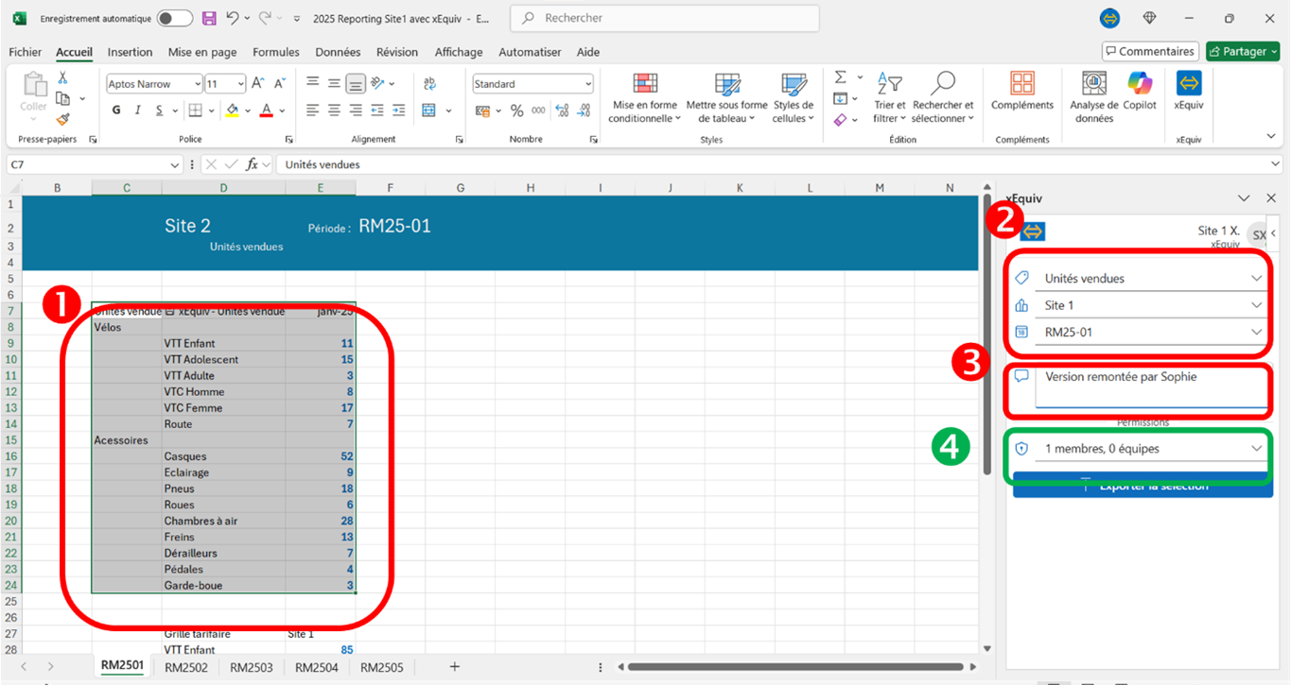Viewport: 1291px width, 685px height.
Task: Click the red Font Color swatch
Action: [267, 111]
